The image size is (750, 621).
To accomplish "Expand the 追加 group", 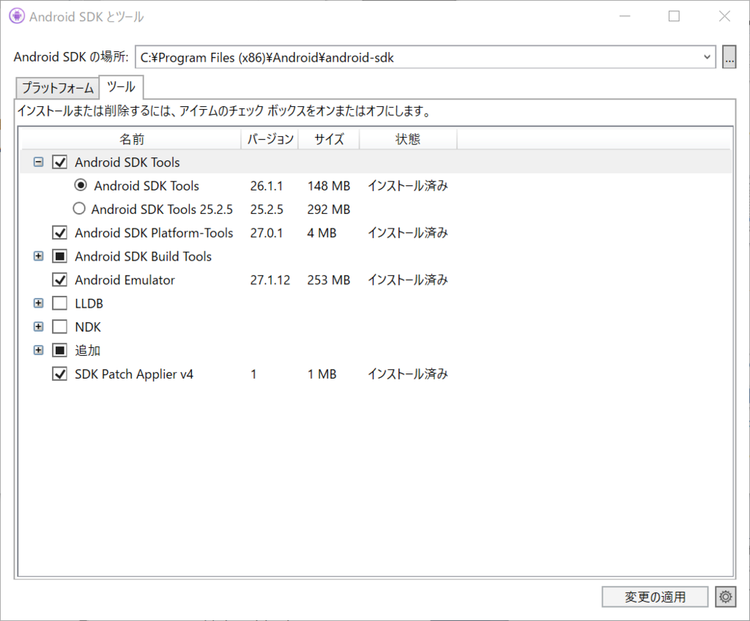I will pos(38,350).
